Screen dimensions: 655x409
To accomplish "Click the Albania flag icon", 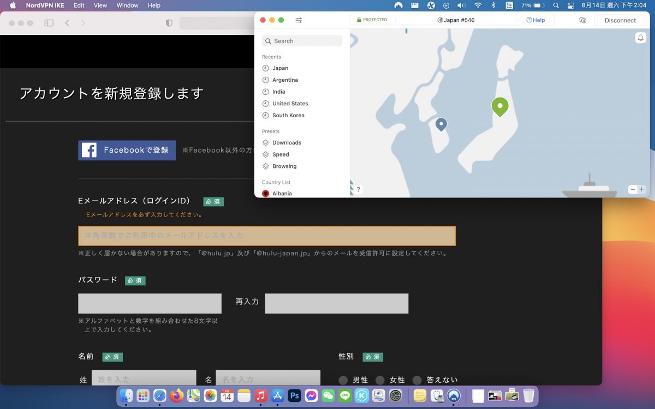I will (x=266, y=194).
